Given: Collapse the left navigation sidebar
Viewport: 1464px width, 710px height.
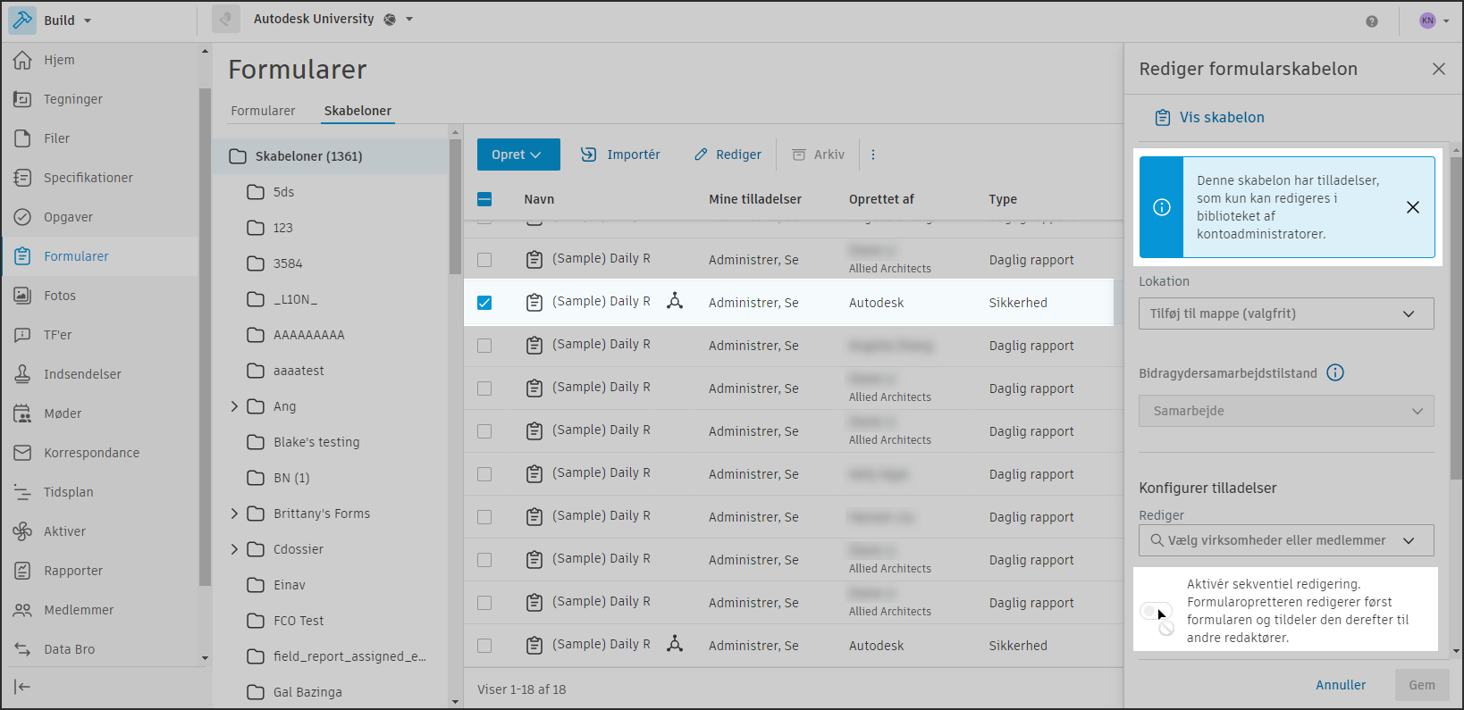Looking at the screenshot, I should pos(22,687).
